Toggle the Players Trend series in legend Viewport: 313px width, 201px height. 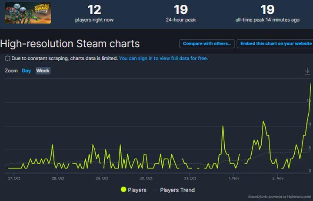click(173, 190)
